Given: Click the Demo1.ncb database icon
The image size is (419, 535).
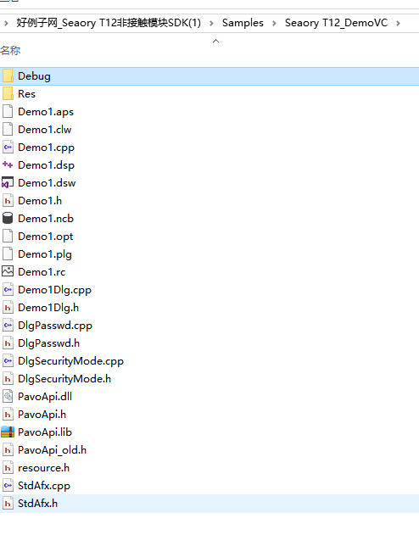Looking at the screenshot, I should [x=8, y=219].
